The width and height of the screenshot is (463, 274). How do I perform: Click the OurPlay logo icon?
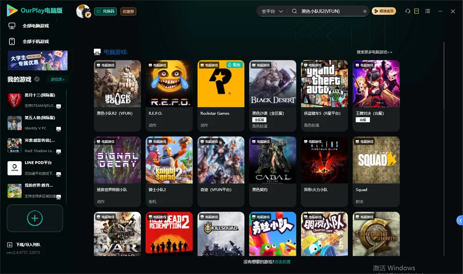coord(12,10)
